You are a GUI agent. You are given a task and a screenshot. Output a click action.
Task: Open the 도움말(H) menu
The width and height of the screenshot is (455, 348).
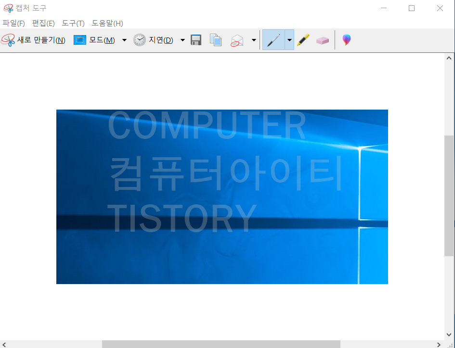coord(107,23)
